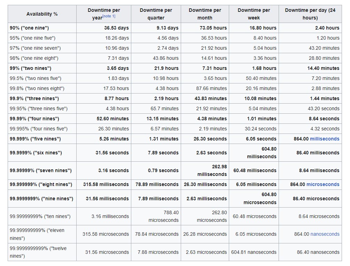Open the nanoseconds link
Viewport: 350px width, 266px height.
(x=325, y=234)
